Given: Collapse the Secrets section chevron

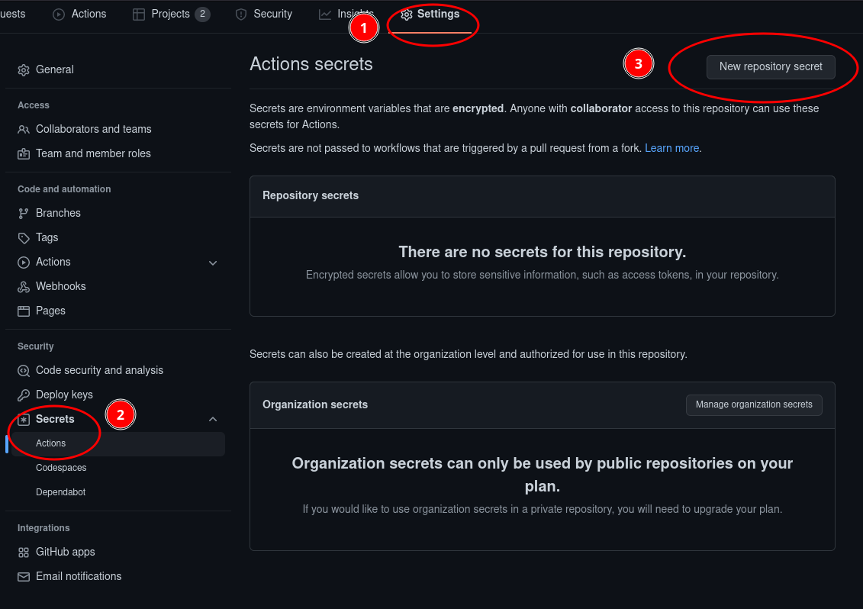Looking at the screenshot, I should (x=213, y=420).
